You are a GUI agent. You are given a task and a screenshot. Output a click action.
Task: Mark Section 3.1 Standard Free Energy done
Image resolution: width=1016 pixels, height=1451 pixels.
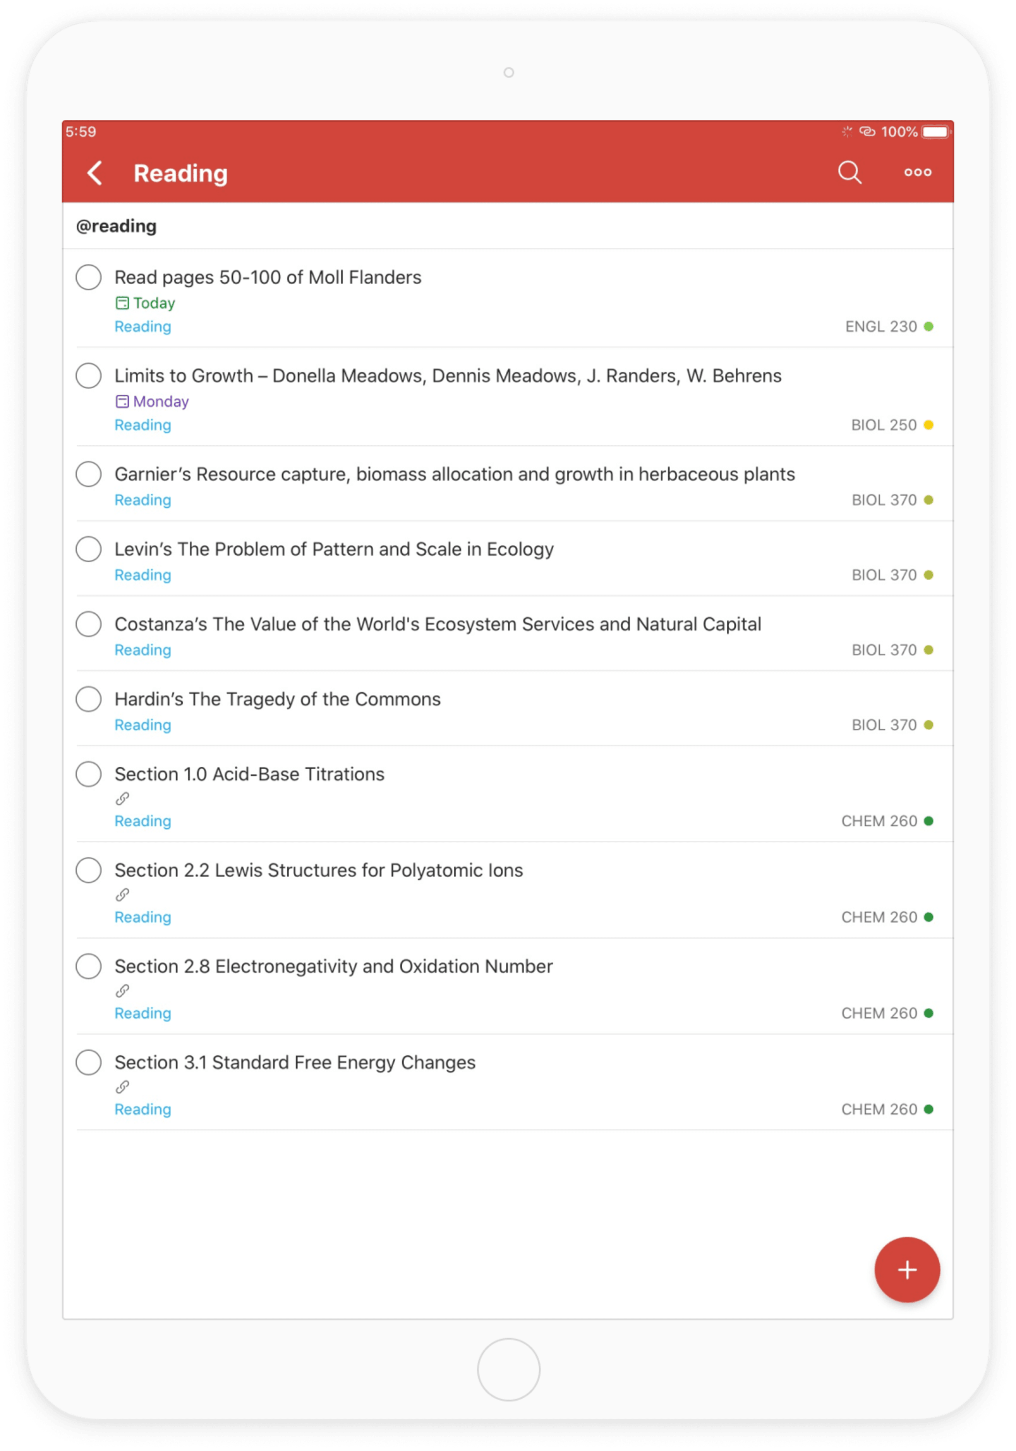[88, 1062]
